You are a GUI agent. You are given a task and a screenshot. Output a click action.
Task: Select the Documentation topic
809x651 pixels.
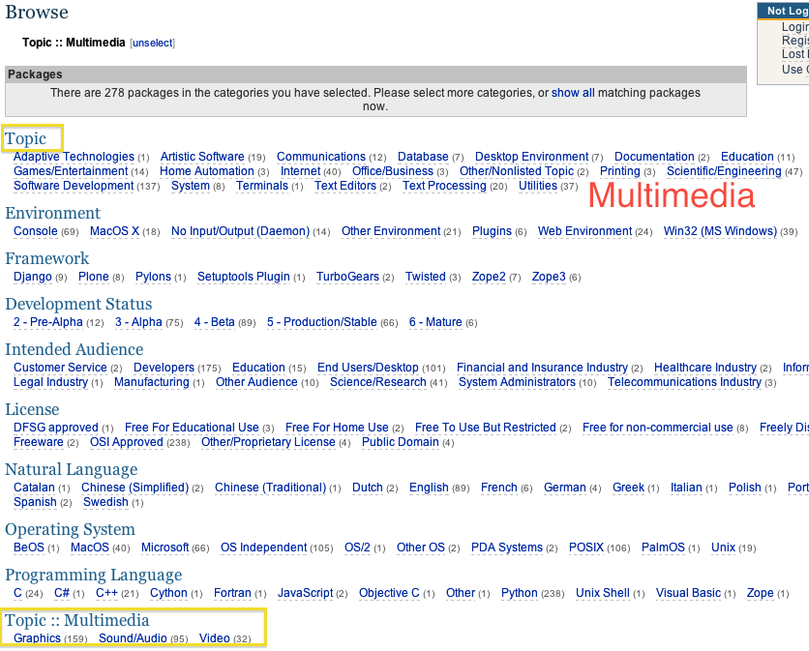coord(654,157)
